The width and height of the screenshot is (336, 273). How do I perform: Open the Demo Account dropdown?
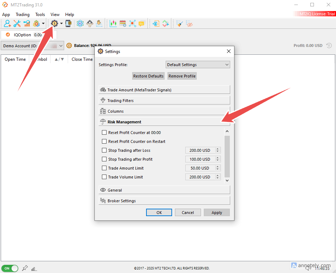coord(32,46)
